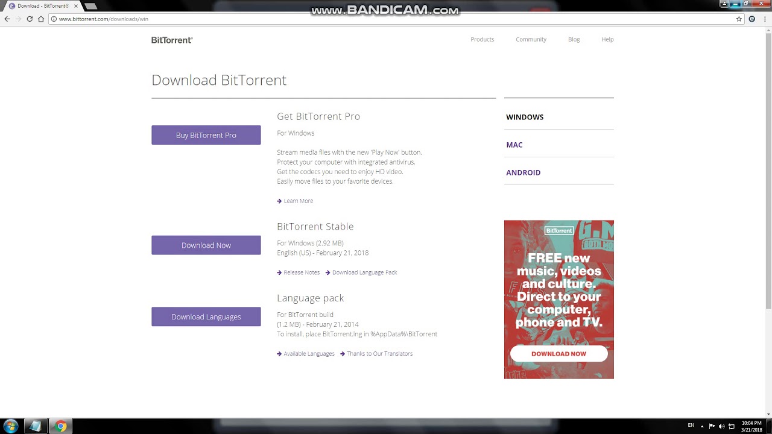This screenshot has height=434, width=772.
Task: Open the Windows Start button
Action: [x=11, y=426]
